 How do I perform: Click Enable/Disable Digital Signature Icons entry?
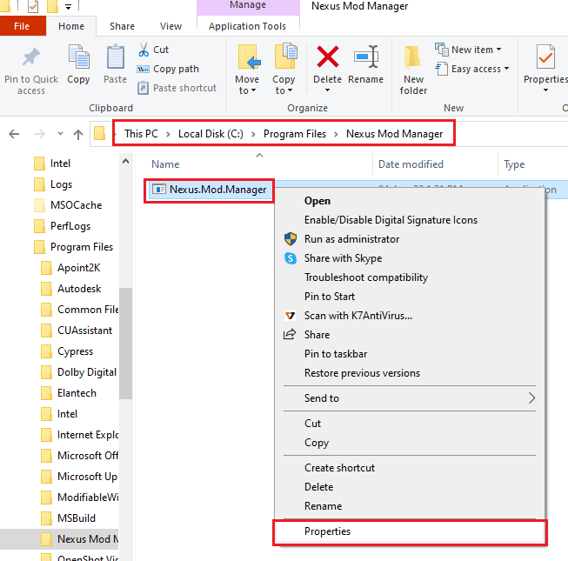click(410, 220)
